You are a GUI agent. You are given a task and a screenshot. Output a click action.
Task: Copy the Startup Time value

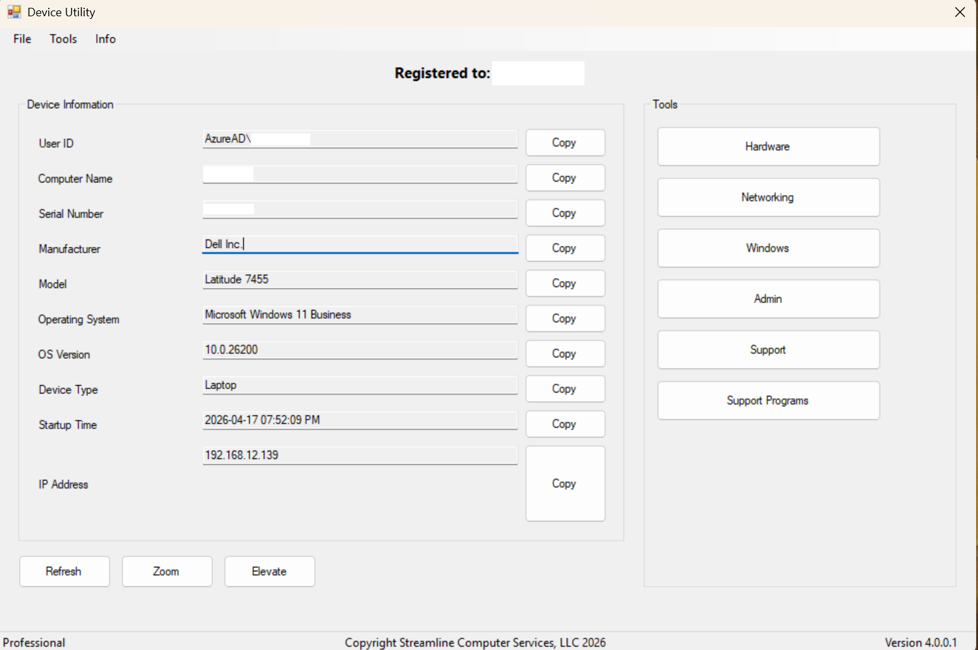[x=564, y=424]
